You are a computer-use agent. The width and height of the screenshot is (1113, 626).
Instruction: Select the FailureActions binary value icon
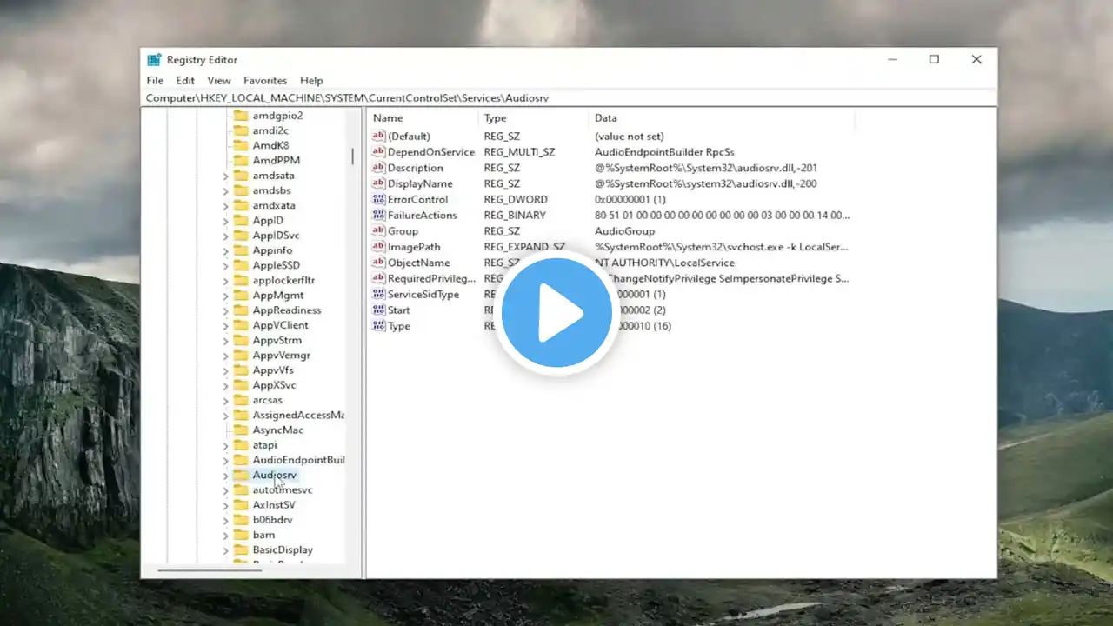point(378,215)
